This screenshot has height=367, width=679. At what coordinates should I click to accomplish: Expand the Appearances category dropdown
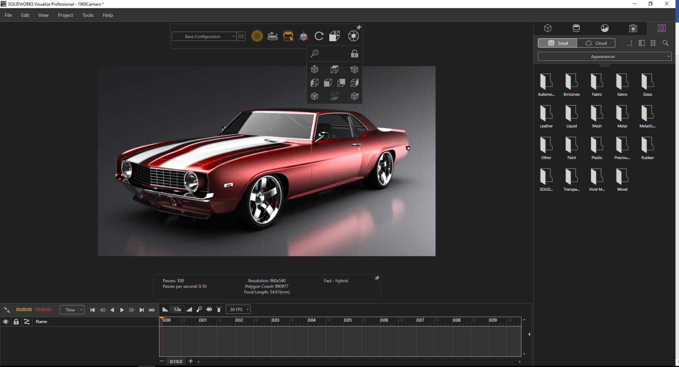pyautogui.click(x=605, y=57)
